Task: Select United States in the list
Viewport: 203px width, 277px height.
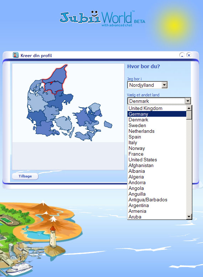Action: point(157,160)
